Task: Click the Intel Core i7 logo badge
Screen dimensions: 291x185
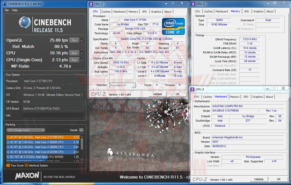Action: coord(173,26)
